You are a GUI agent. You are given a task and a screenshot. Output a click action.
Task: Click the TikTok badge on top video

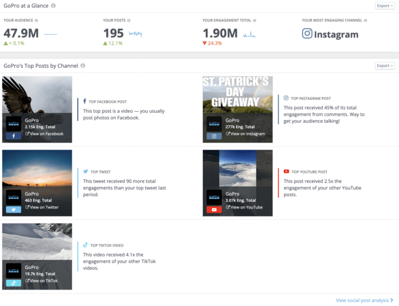click(x=13, y=283)
